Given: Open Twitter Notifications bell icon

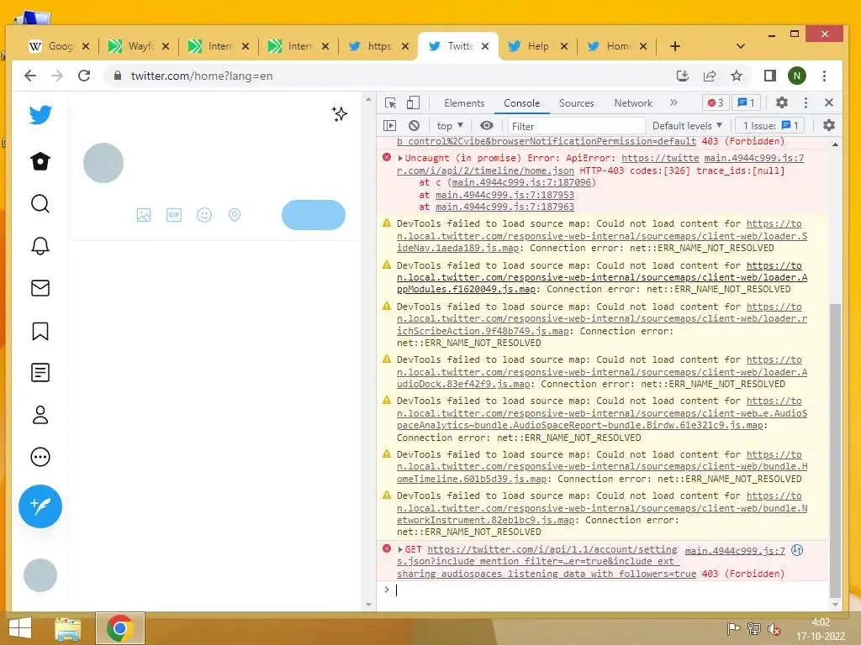Looking at the screenshot, I should pyautogui.click(x=40, y=246).
